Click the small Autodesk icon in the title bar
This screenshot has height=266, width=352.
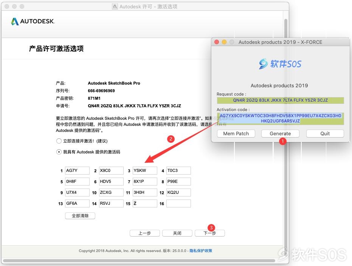pos(115,6)
